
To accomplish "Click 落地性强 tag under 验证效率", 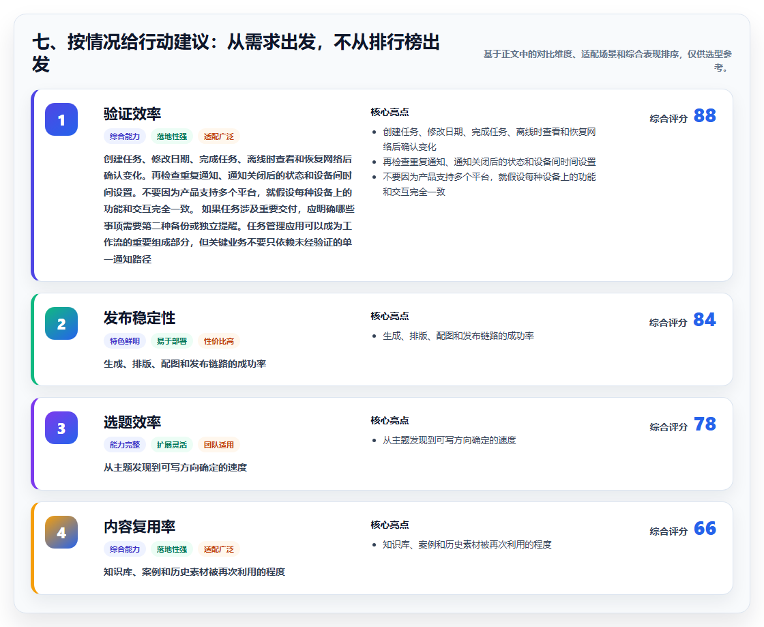I will tap(171, 136).
